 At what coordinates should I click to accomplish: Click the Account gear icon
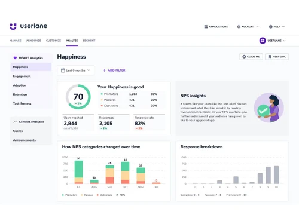tap(239, 27)
